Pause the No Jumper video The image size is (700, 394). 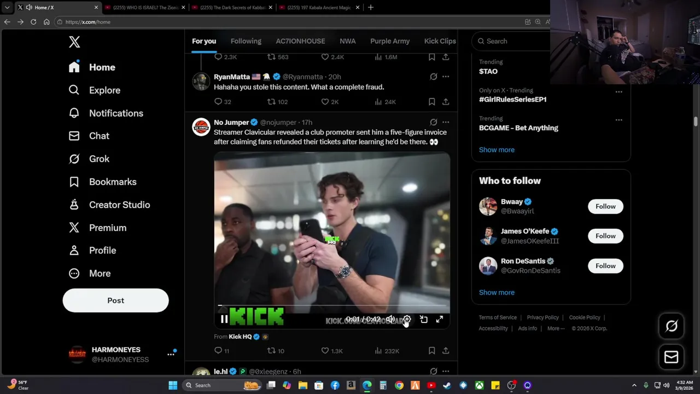[x=224, y=319]
